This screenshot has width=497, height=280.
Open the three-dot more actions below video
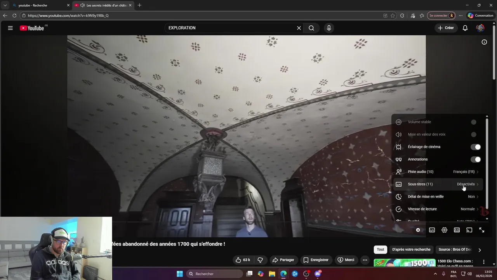click(x=365, y=260)
